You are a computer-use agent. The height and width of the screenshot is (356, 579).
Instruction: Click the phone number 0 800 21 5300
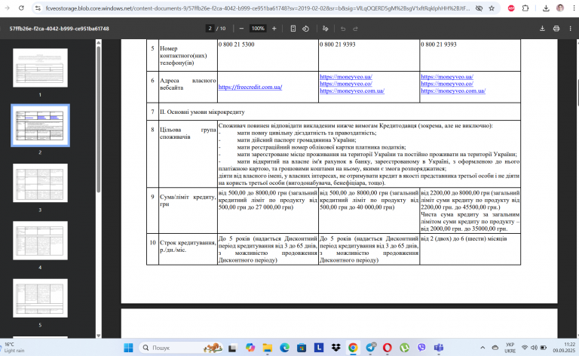tap(236, 44)
